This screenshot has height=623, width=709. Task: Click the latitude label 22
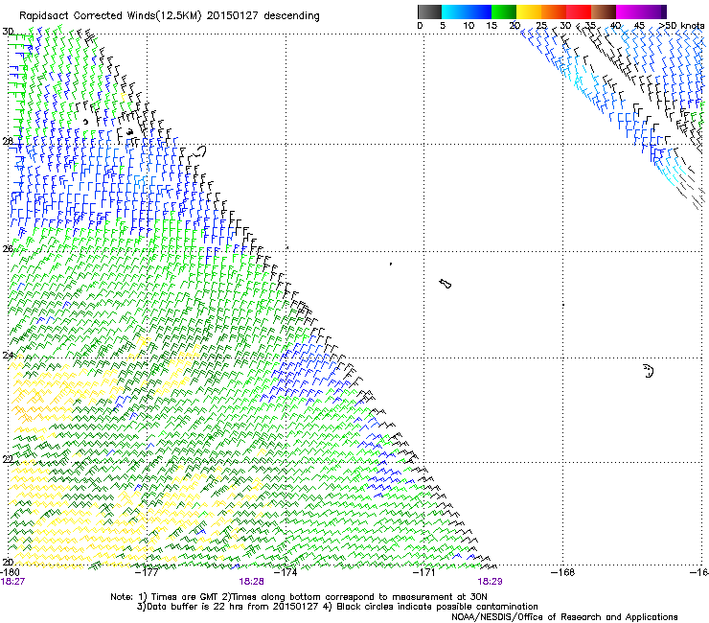(x=8, y=459)
